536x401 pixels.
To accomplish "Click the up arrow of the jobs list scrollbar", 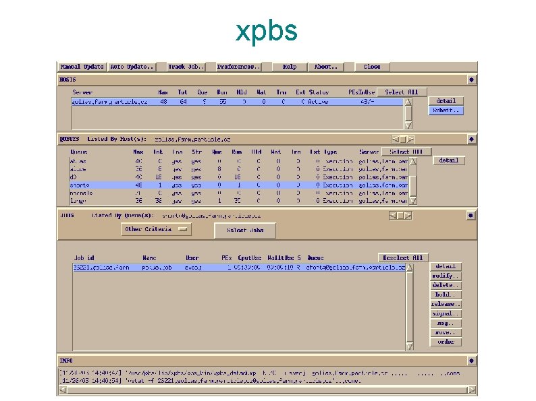I will [410, 268].
